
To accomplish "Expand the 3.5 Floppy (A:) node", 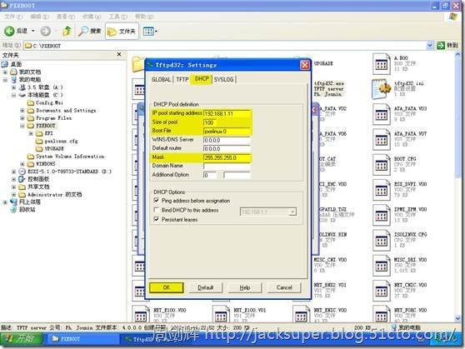I will pos(13,87).
